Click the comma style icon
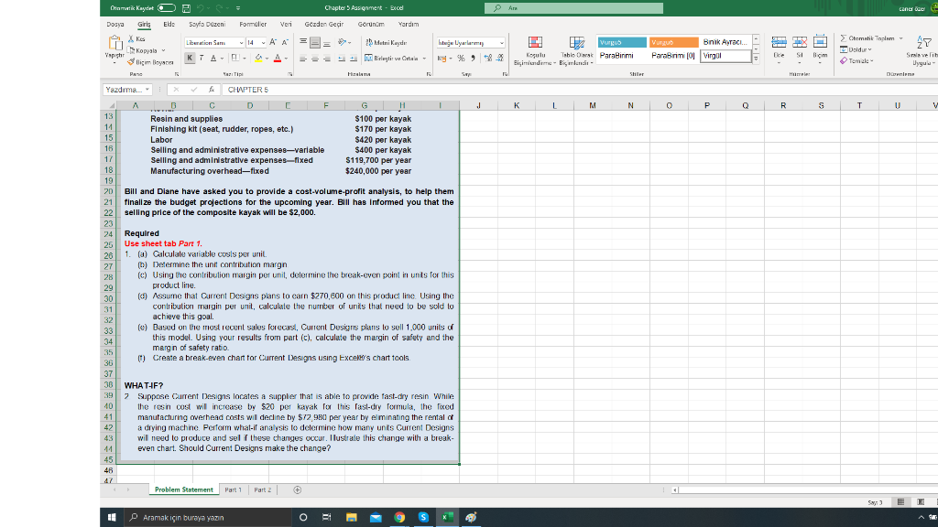The width and height of the screenshot is (938, 527). (x=473, y=59)
